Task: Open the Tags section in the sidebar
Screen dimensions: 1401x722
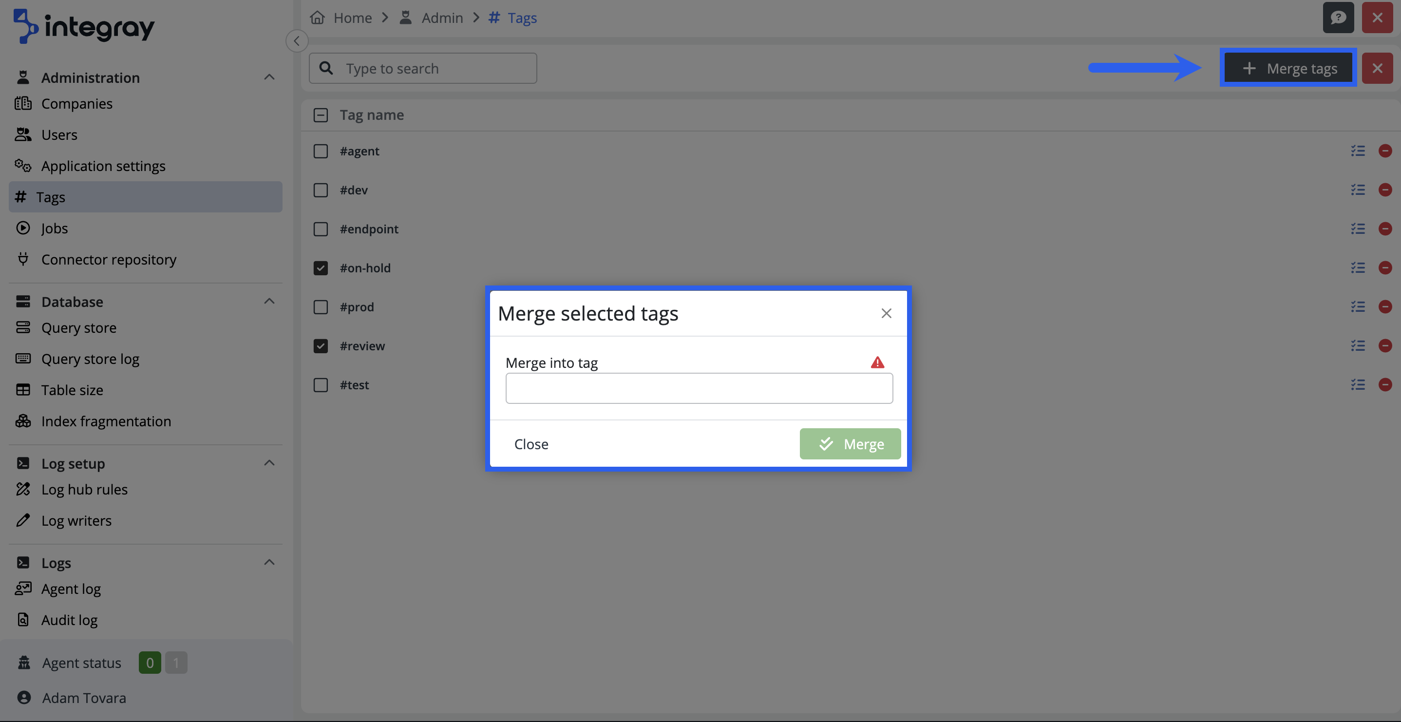Action: pos(51,197)
